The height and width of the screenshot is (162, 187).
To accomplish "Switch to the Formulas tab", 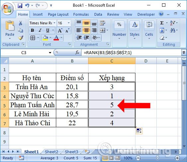I will pyautogui.click(x=81, y=14).
